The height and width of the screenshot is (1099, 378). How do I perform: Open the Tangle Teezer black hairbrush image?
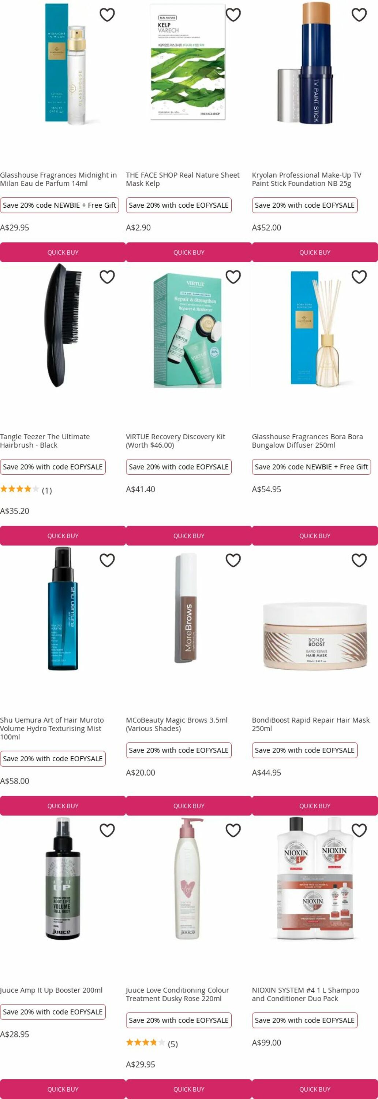point(63,325)
